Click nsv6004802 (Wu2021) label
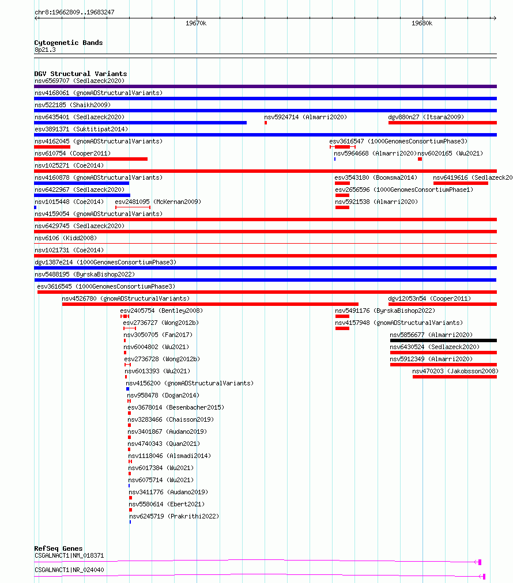The image size is (513, 583). 156,347
